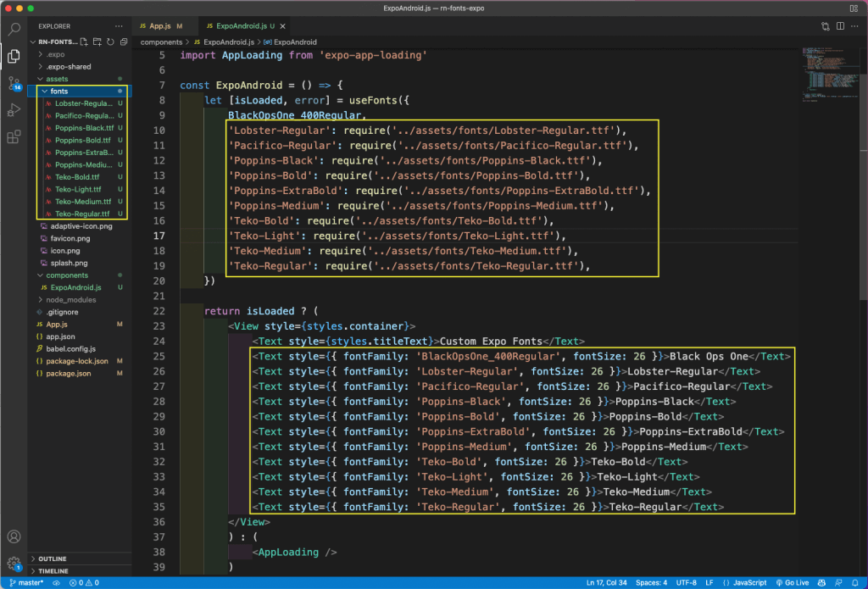Click the New Folder icon in Explorer
This screenshot has height=589, width=868.
[97, 42]
